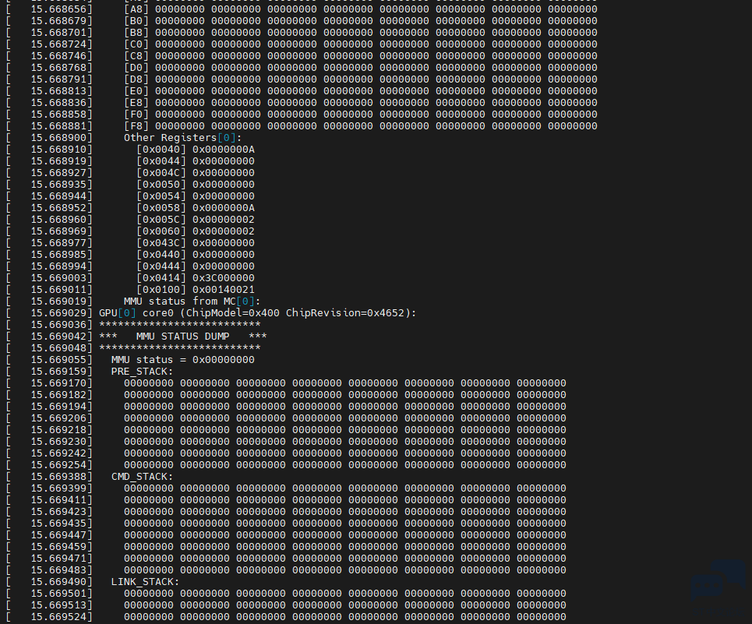The height and width of the screenshot is (624, 752).
Task: Click the 'MMU status = 0x00000000' line
Action: 182,360
